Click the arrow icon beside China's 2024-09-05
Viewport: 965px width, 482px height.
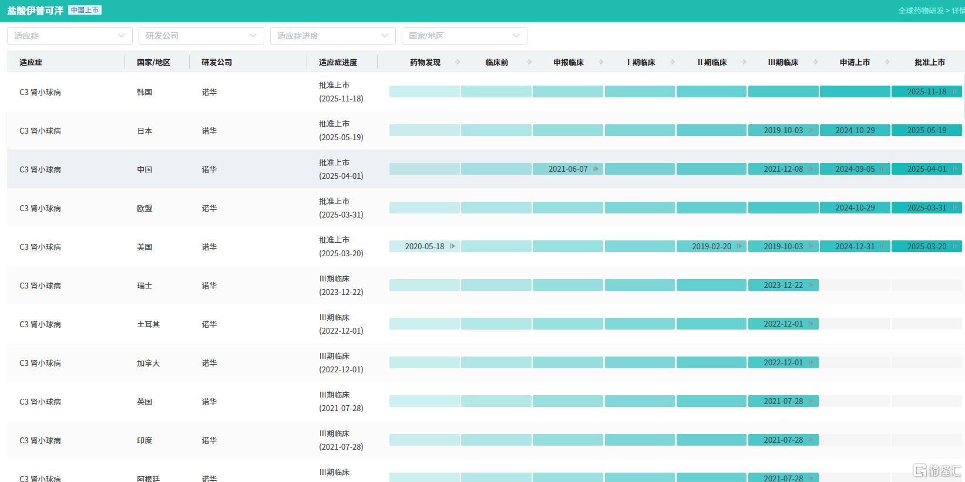pyautogui.click(x=882, y=169)
